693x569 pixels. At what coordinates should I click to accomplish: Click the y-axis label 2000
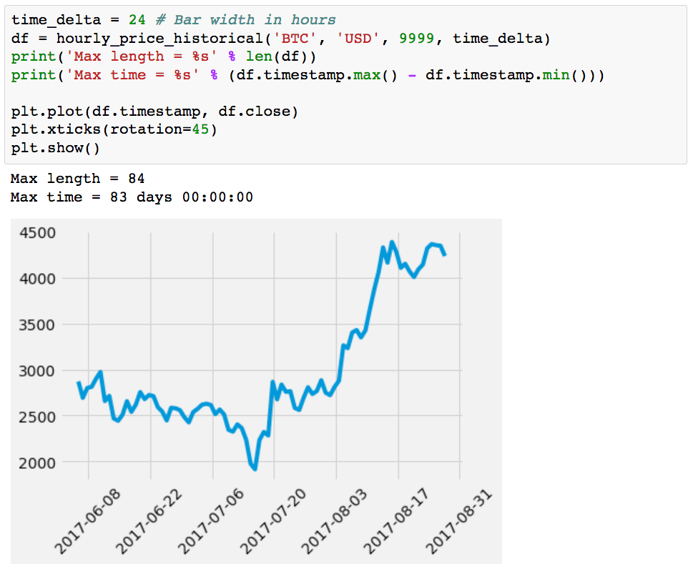click(37, 463)
